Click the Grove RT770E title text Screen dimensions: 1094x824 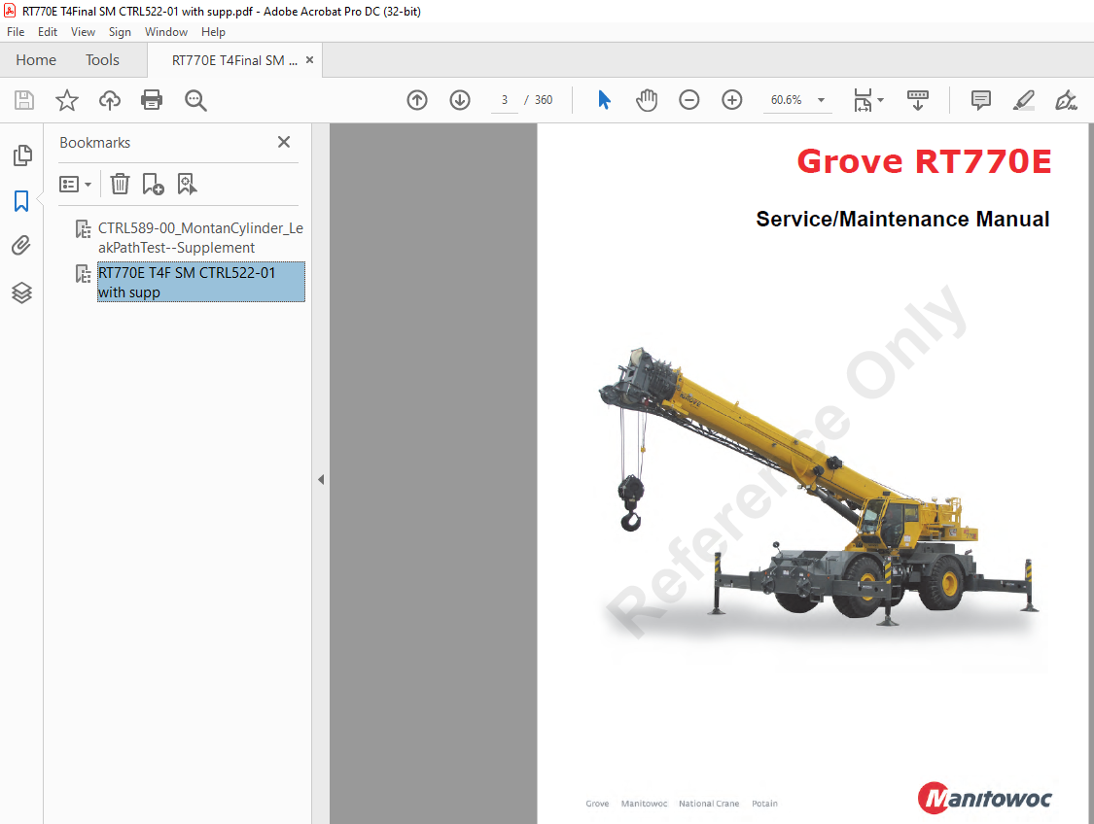click(x=925, y=161)
